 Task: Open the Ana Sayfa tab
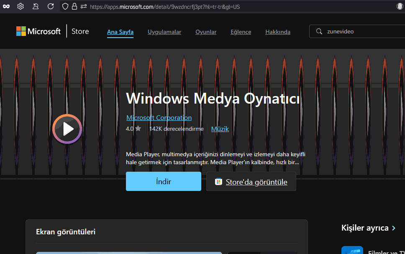pos(120,32)
